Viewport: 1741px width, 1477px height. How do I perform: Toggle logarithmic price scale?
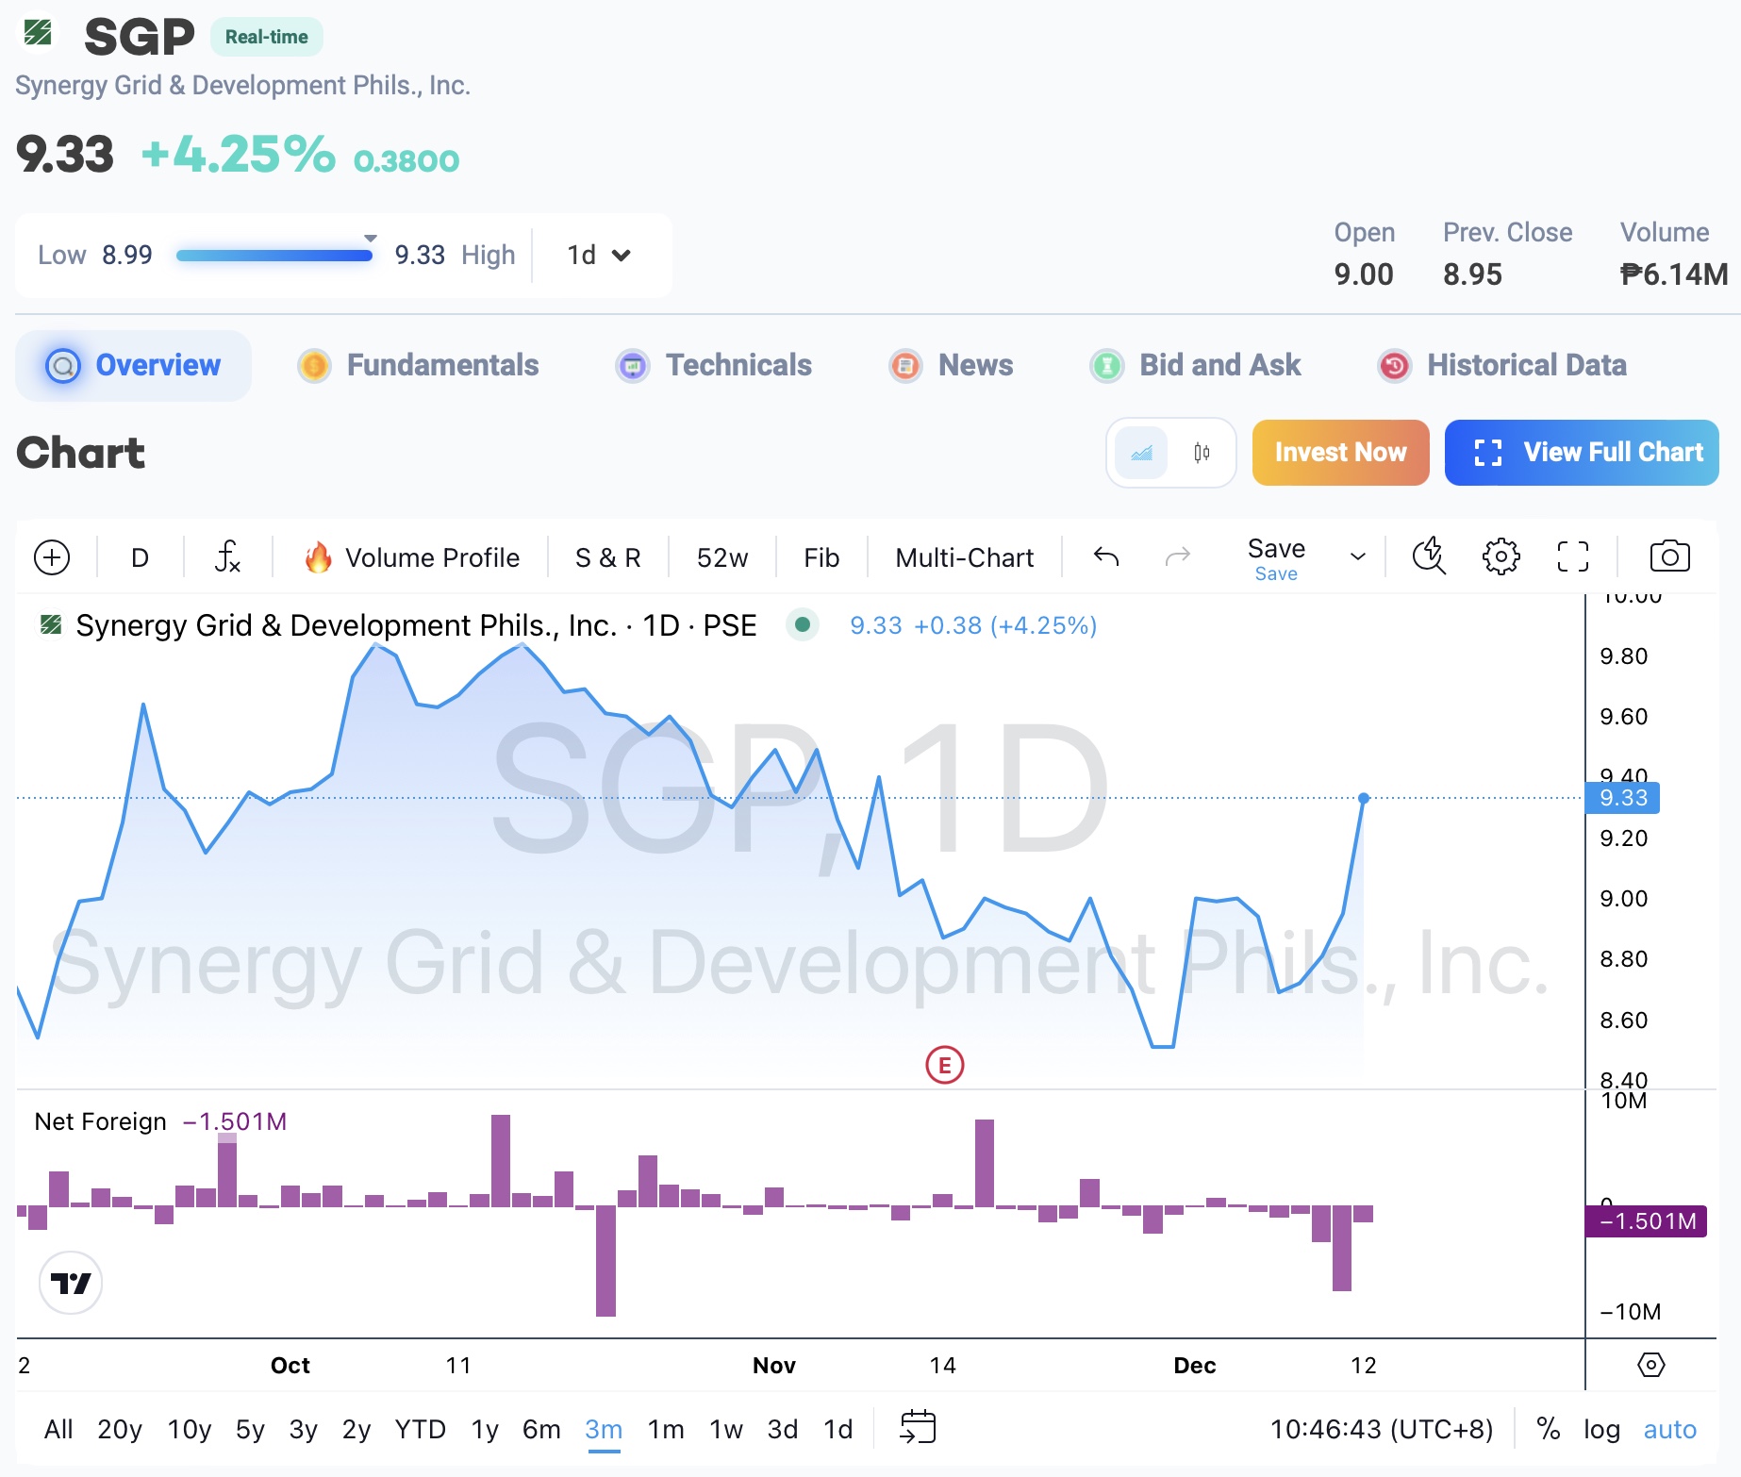pyautogui.click(x=1602, y=1430)
